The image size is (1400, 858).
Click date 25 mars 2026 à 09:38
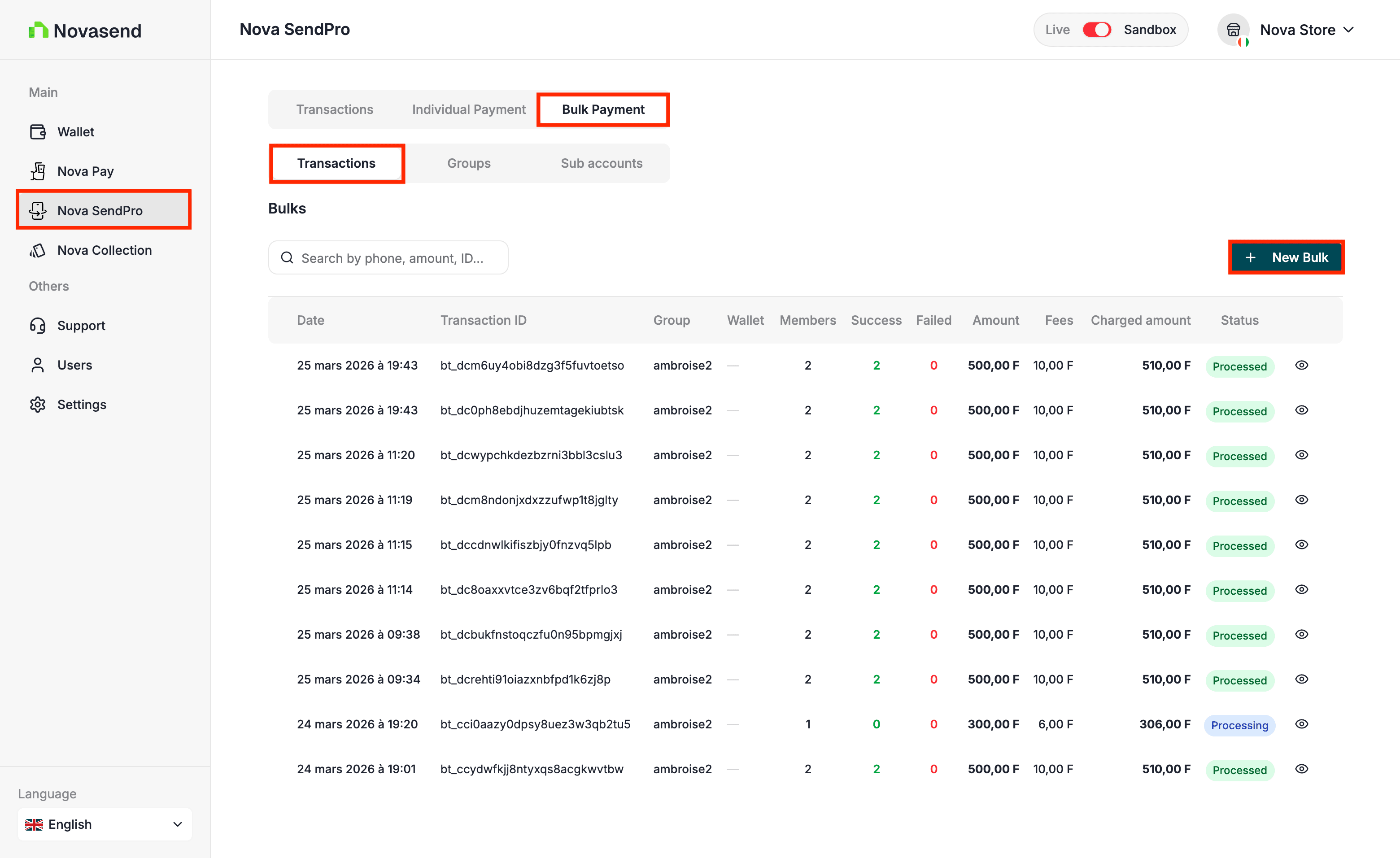tap(358, 635)
